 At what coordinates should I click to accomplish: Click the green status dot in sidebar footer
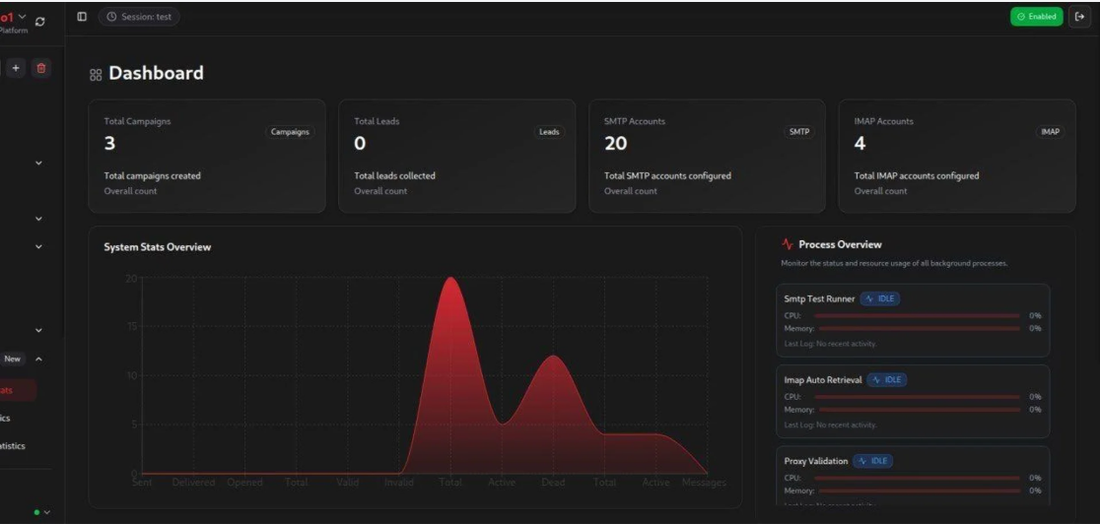(36, 512)
